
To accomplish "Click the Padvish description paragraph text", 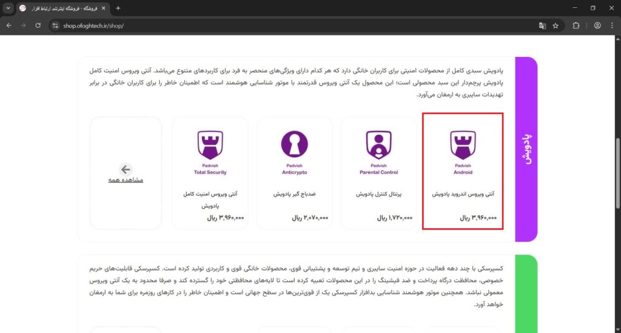I will (x=296, y=82).
